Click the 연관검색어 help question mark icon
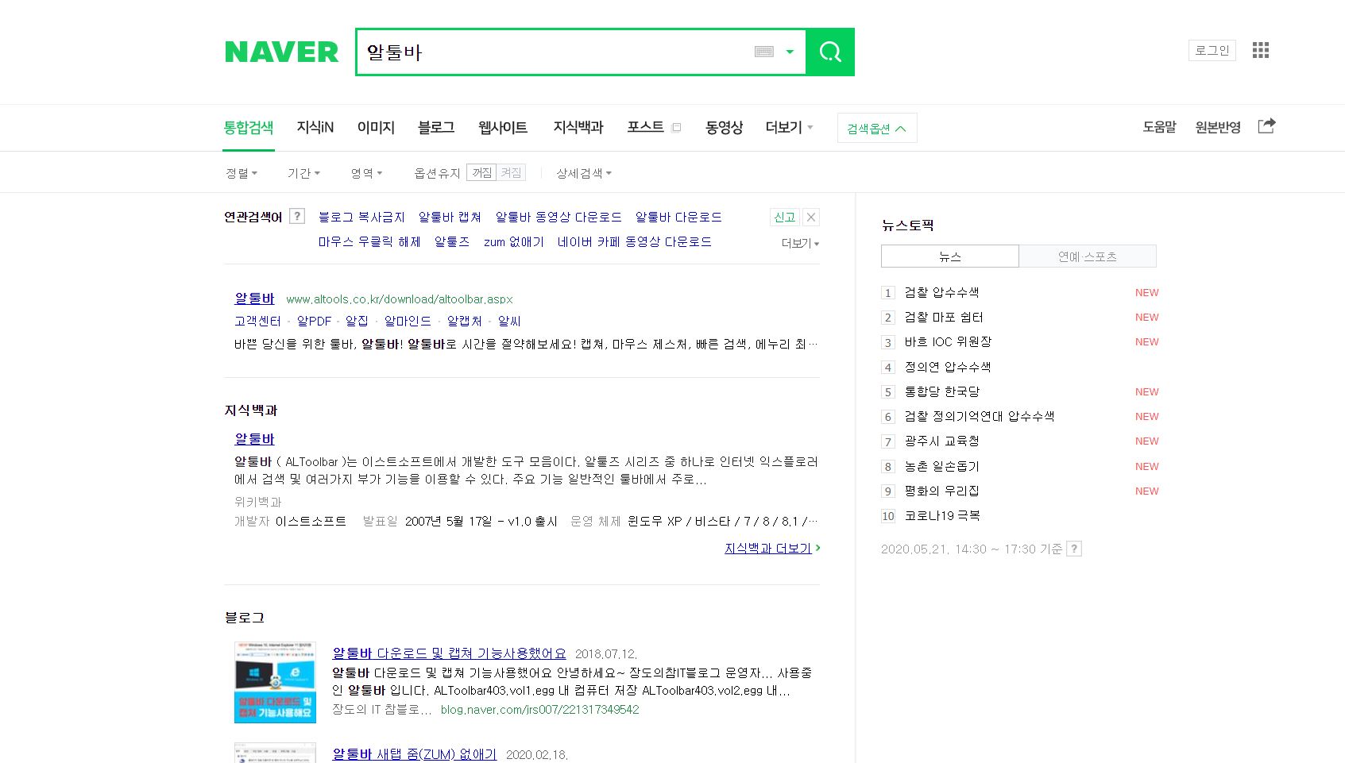Viewport: 1345px width, 763px height. (x=297, y=216)
